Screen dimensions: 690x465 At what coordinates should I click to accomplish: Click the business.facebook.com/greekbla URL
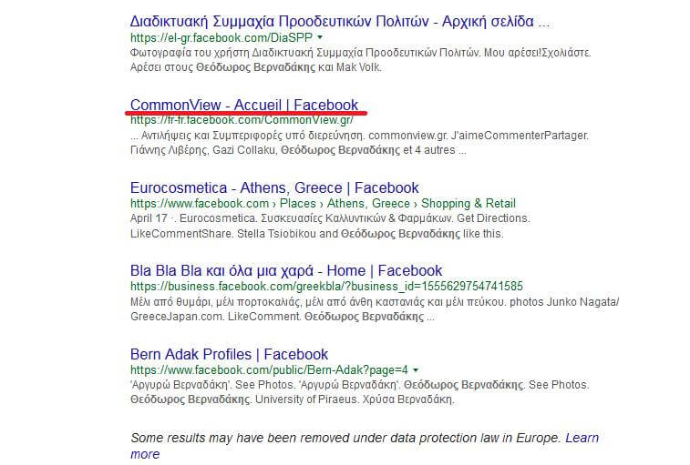pos(325,286)
